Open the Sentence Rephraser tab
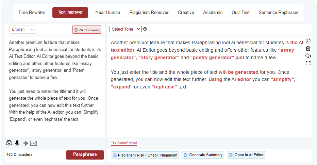317x165 pixels. point(279,12)
